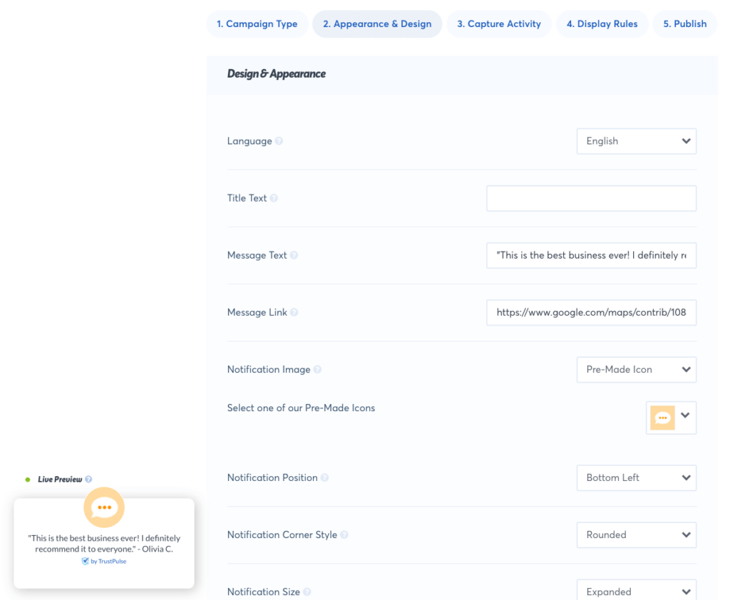Screen dimensions: 730x600
Task: Click the Notification Position help icon
Action: (325, 477)
